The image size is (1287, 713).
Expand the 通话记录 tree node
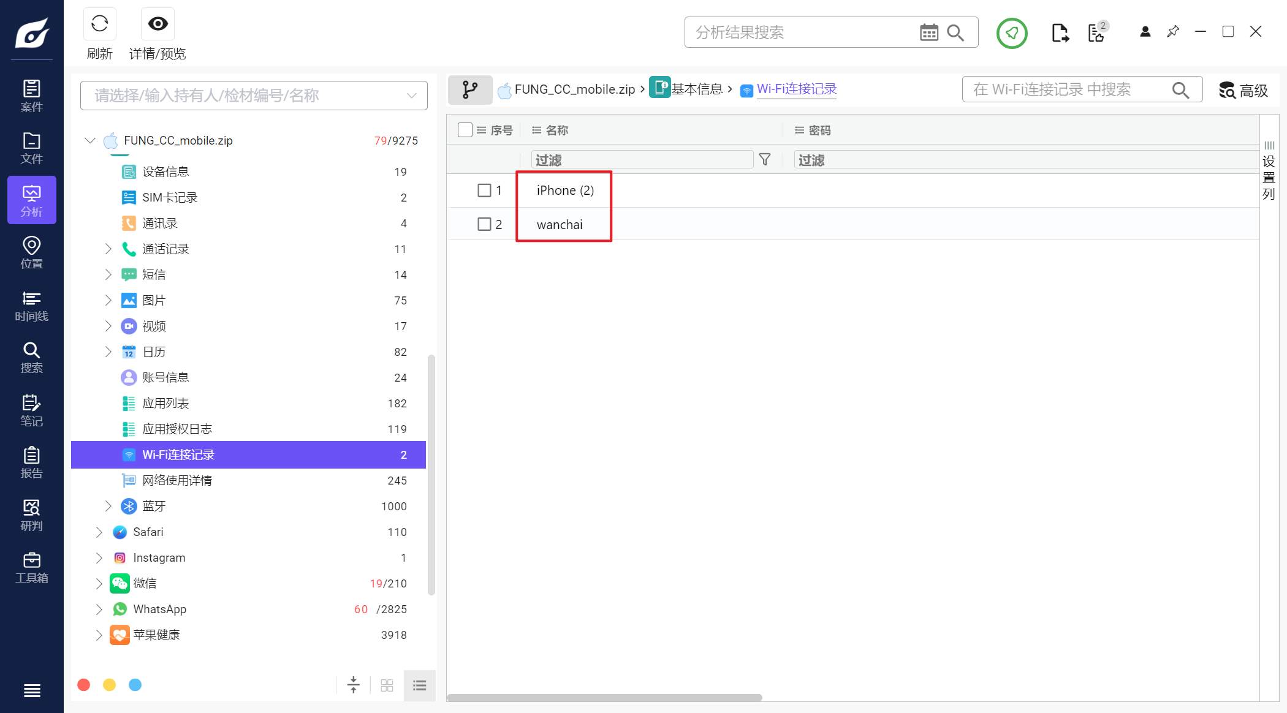(108, 249)
